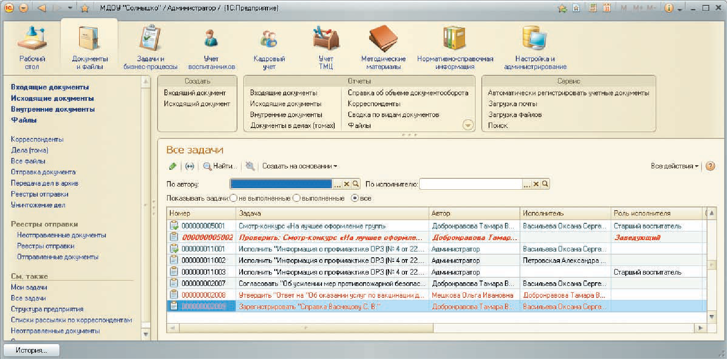Screen dimensions: 727x359
Task: Click the back arrow in title bar
Action: [x=42, y=8]
